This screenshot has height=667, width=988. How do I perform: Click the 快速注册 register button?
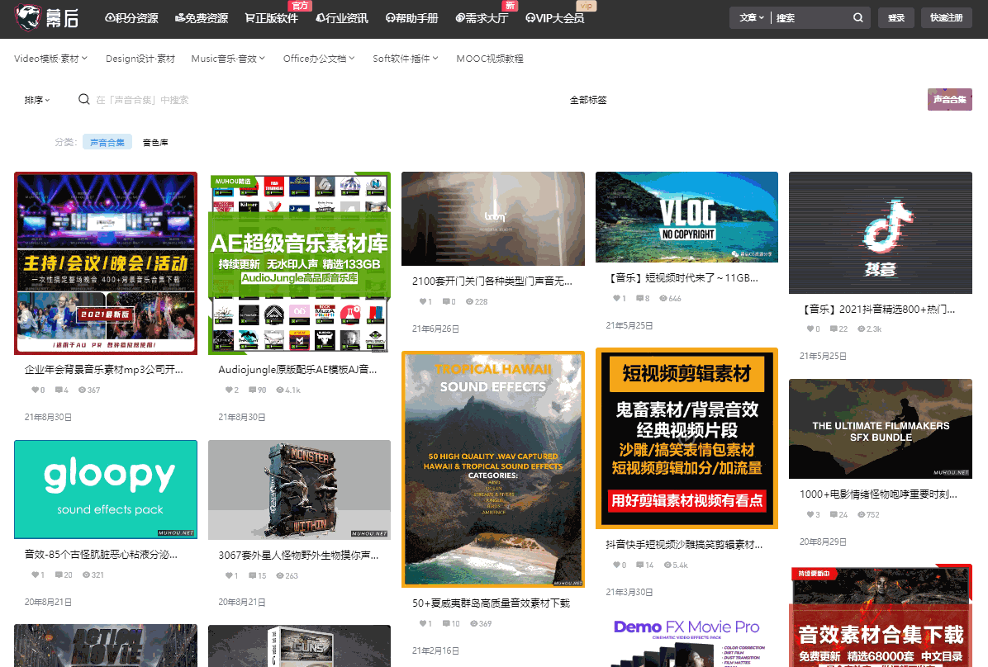[946, 17]
